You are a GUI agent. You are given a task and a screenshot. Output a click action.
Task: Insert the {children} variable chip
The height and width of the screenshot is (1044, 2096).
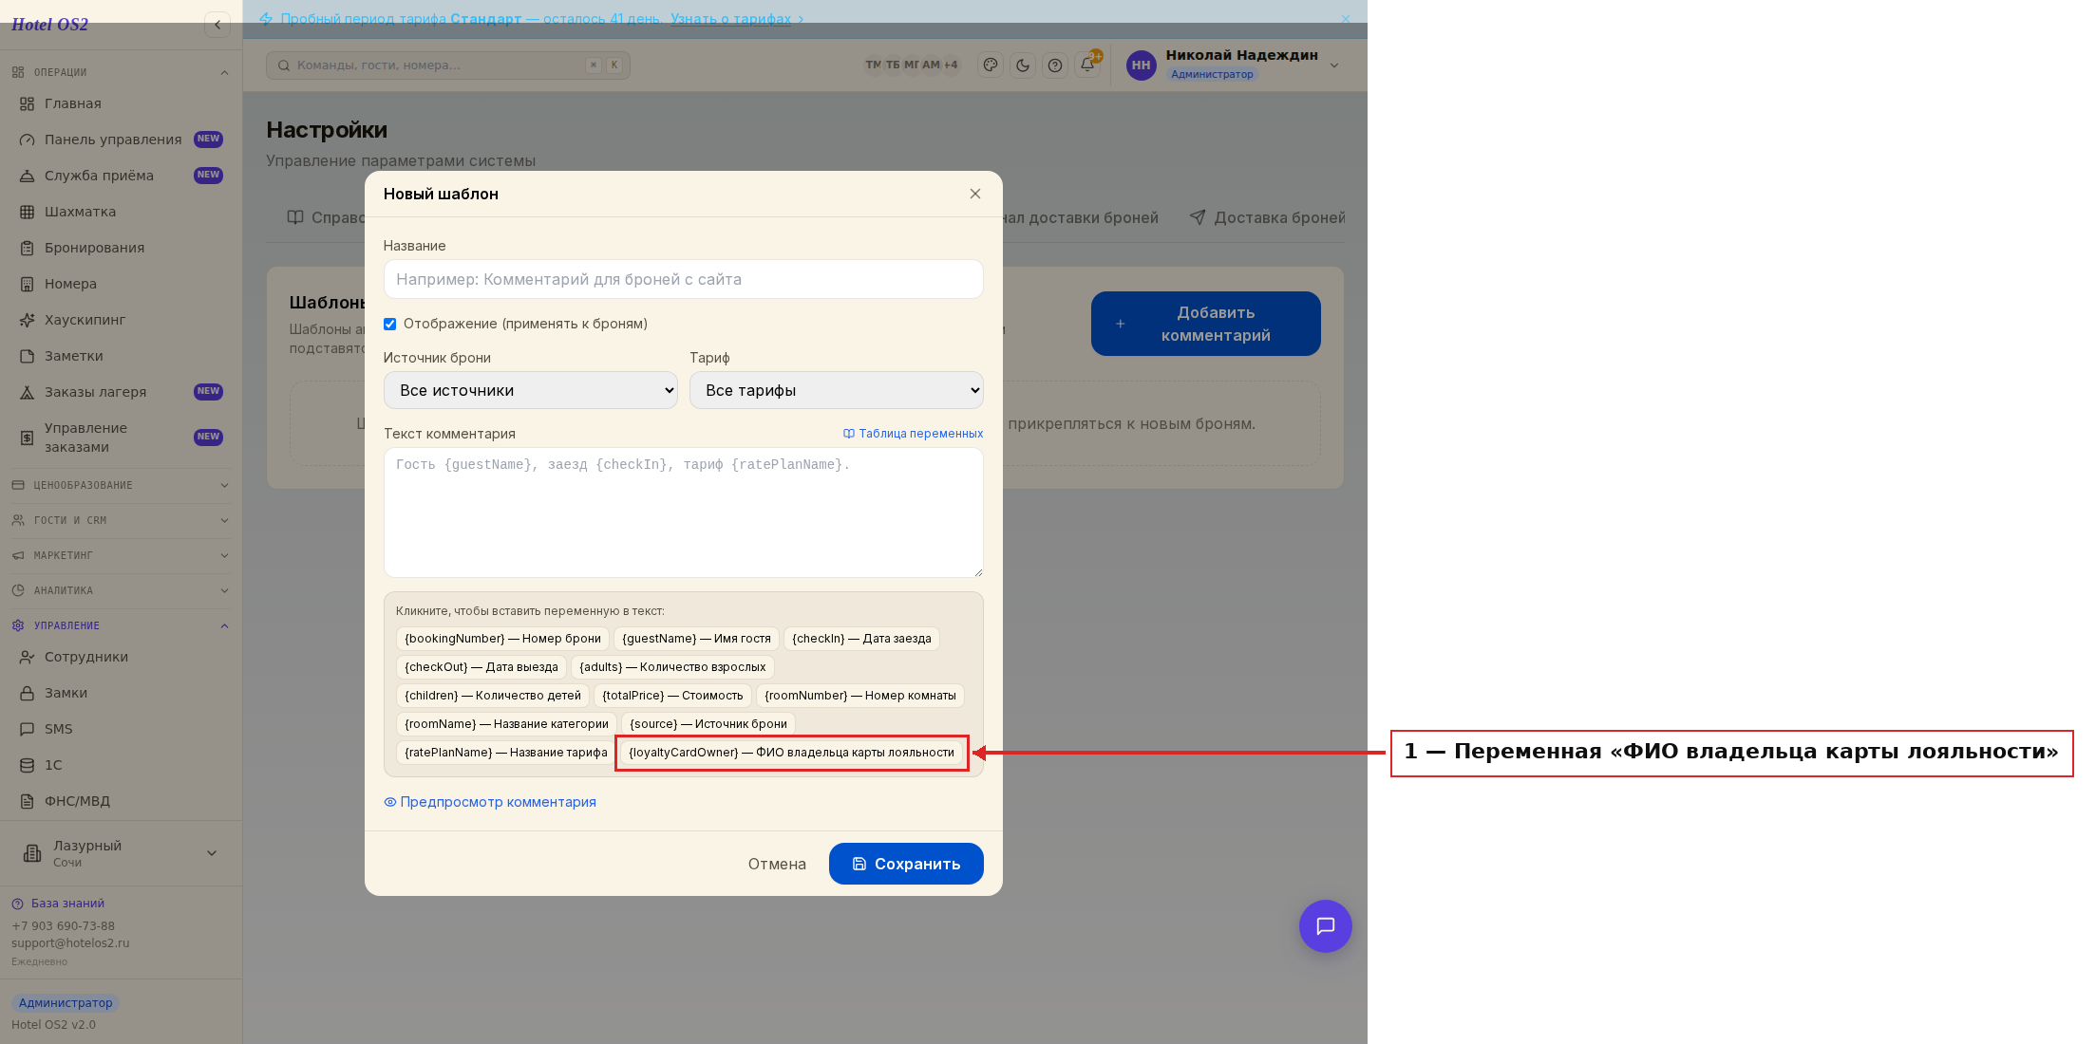tap(493, 696)
